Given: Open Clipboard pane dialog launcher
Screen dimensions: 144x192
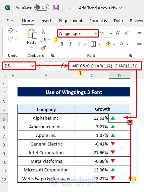Looking at the screenshot, I should pyautogui.click(x=53, y=55).
